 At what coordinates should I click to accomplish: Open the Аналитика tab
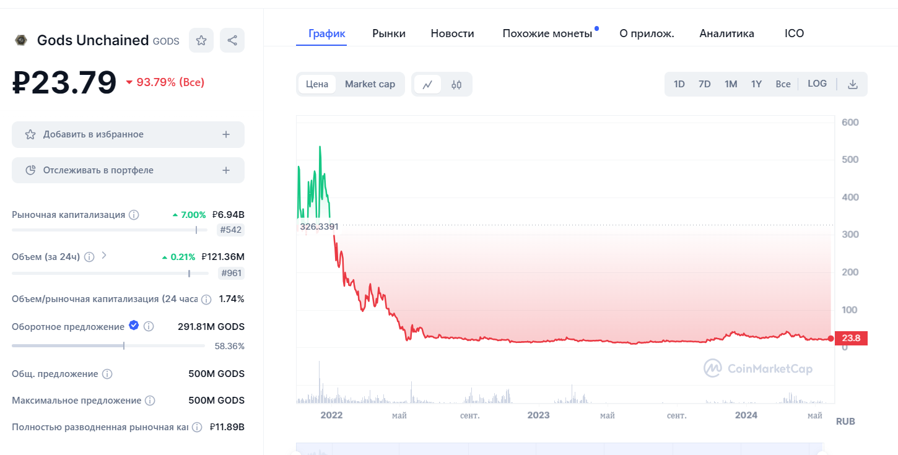pyautogui.click(x=727, y=33)
